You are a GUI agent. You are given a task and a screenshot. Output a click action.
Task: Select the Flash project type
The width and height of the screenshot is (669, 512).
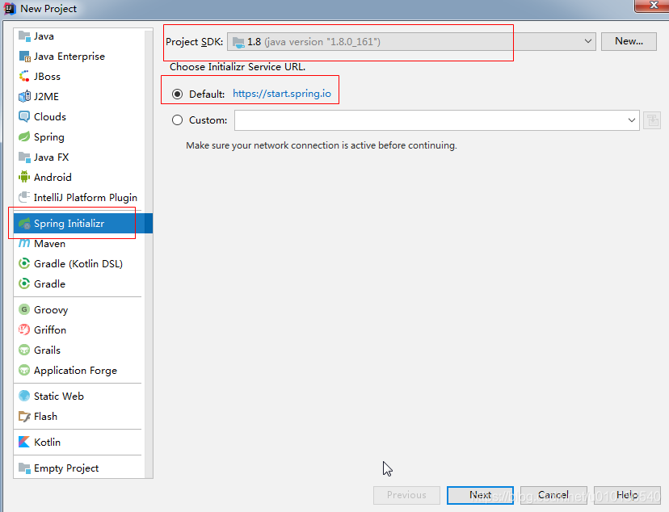(x=48, y=416)
